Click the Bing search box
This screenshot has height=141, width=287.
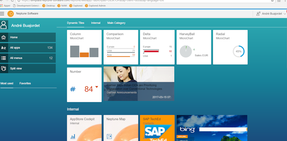pyautogui.click(x=223, y=130)
